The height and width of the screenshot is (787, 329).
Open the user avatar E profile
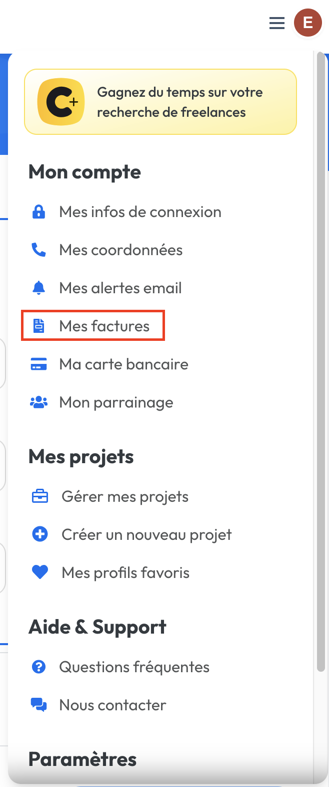[307, 23]
